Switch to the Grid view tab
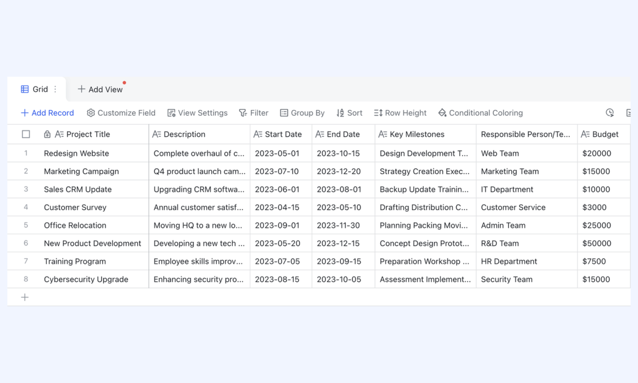 36,89
